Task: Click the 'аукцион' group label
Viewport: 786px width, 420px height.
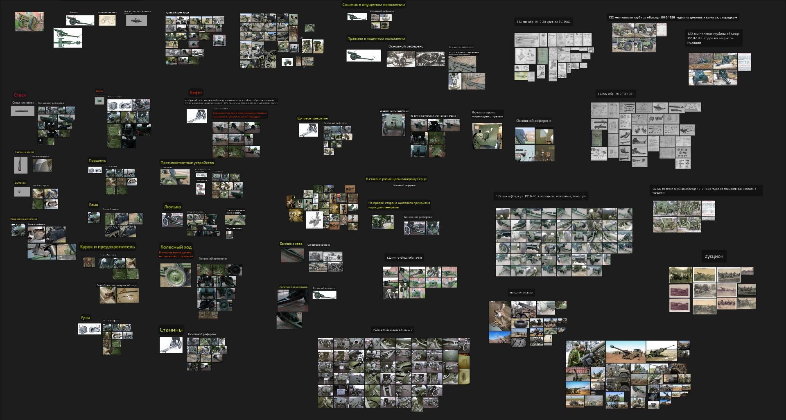Action: [714, 256]
